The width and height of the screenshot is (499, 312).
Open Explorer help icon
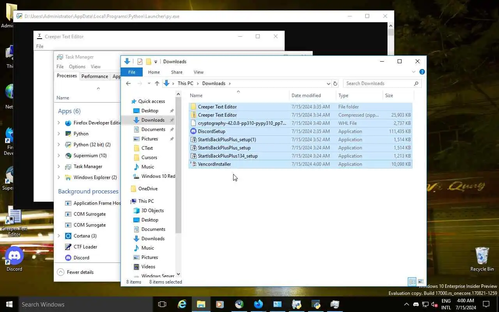point(422,72)
